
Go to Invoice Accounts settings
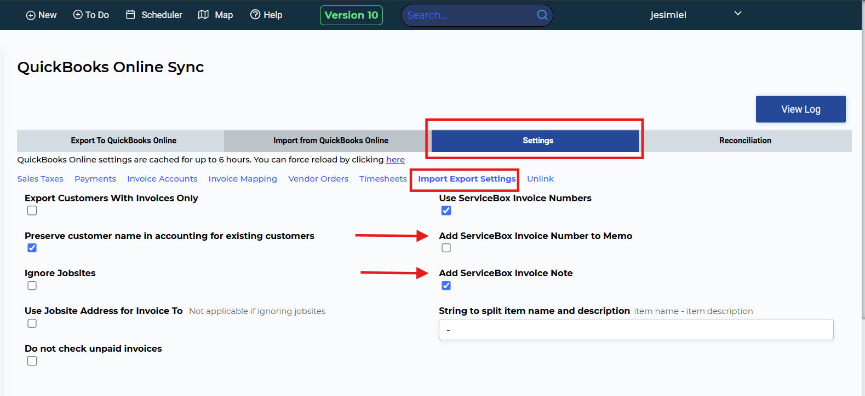click(x=162, y=179)
